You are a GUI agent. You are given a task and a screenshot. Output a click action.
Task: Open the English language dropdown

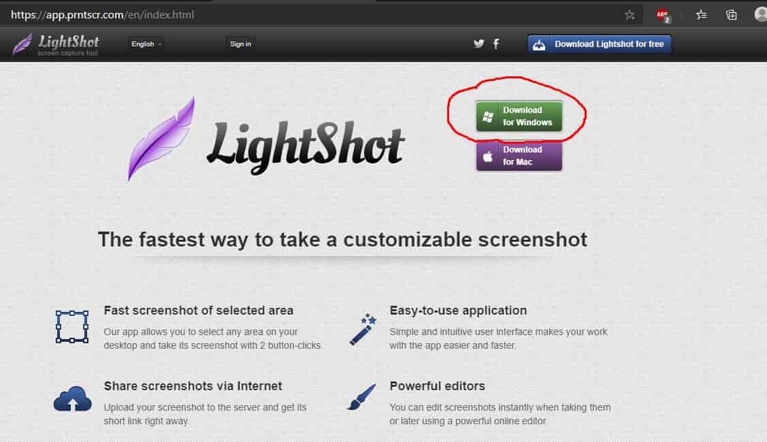[x=144, y=44]
